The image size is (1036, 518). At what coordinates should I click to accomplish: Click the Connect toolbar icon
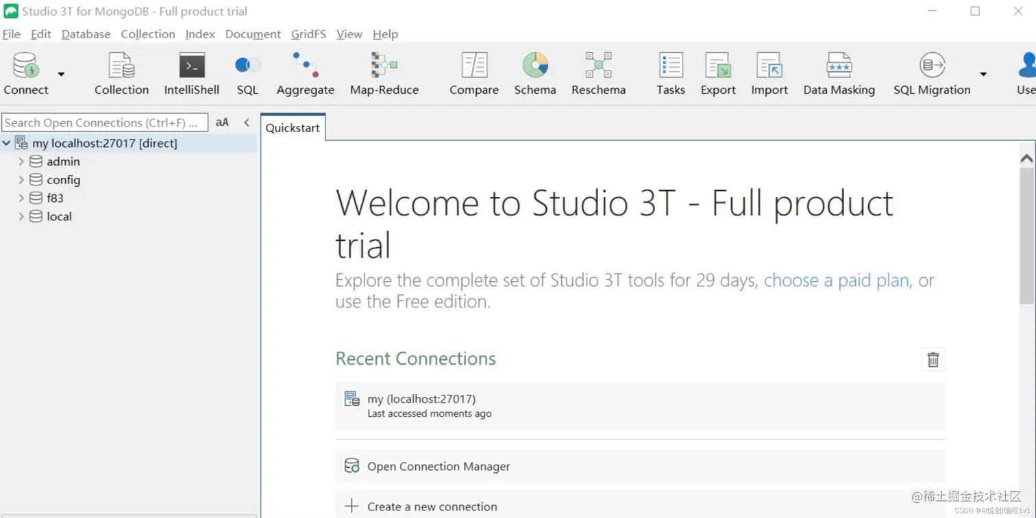26,73
